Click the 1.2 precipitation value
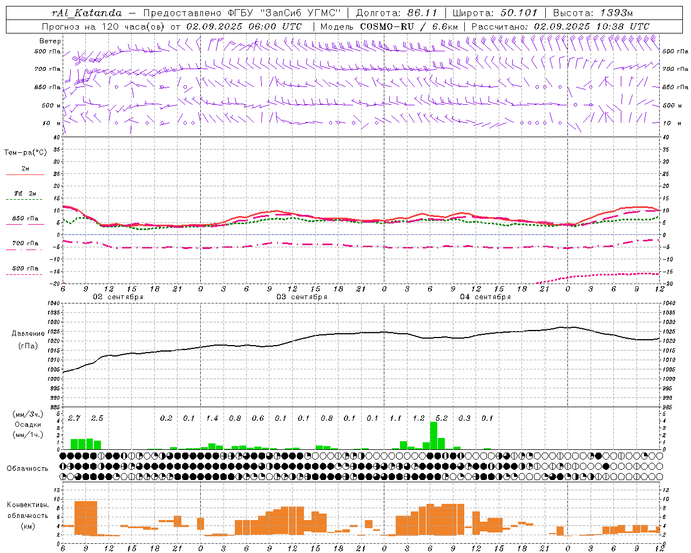The height and width of the screenshot is (553, 691). pos(418,418)
